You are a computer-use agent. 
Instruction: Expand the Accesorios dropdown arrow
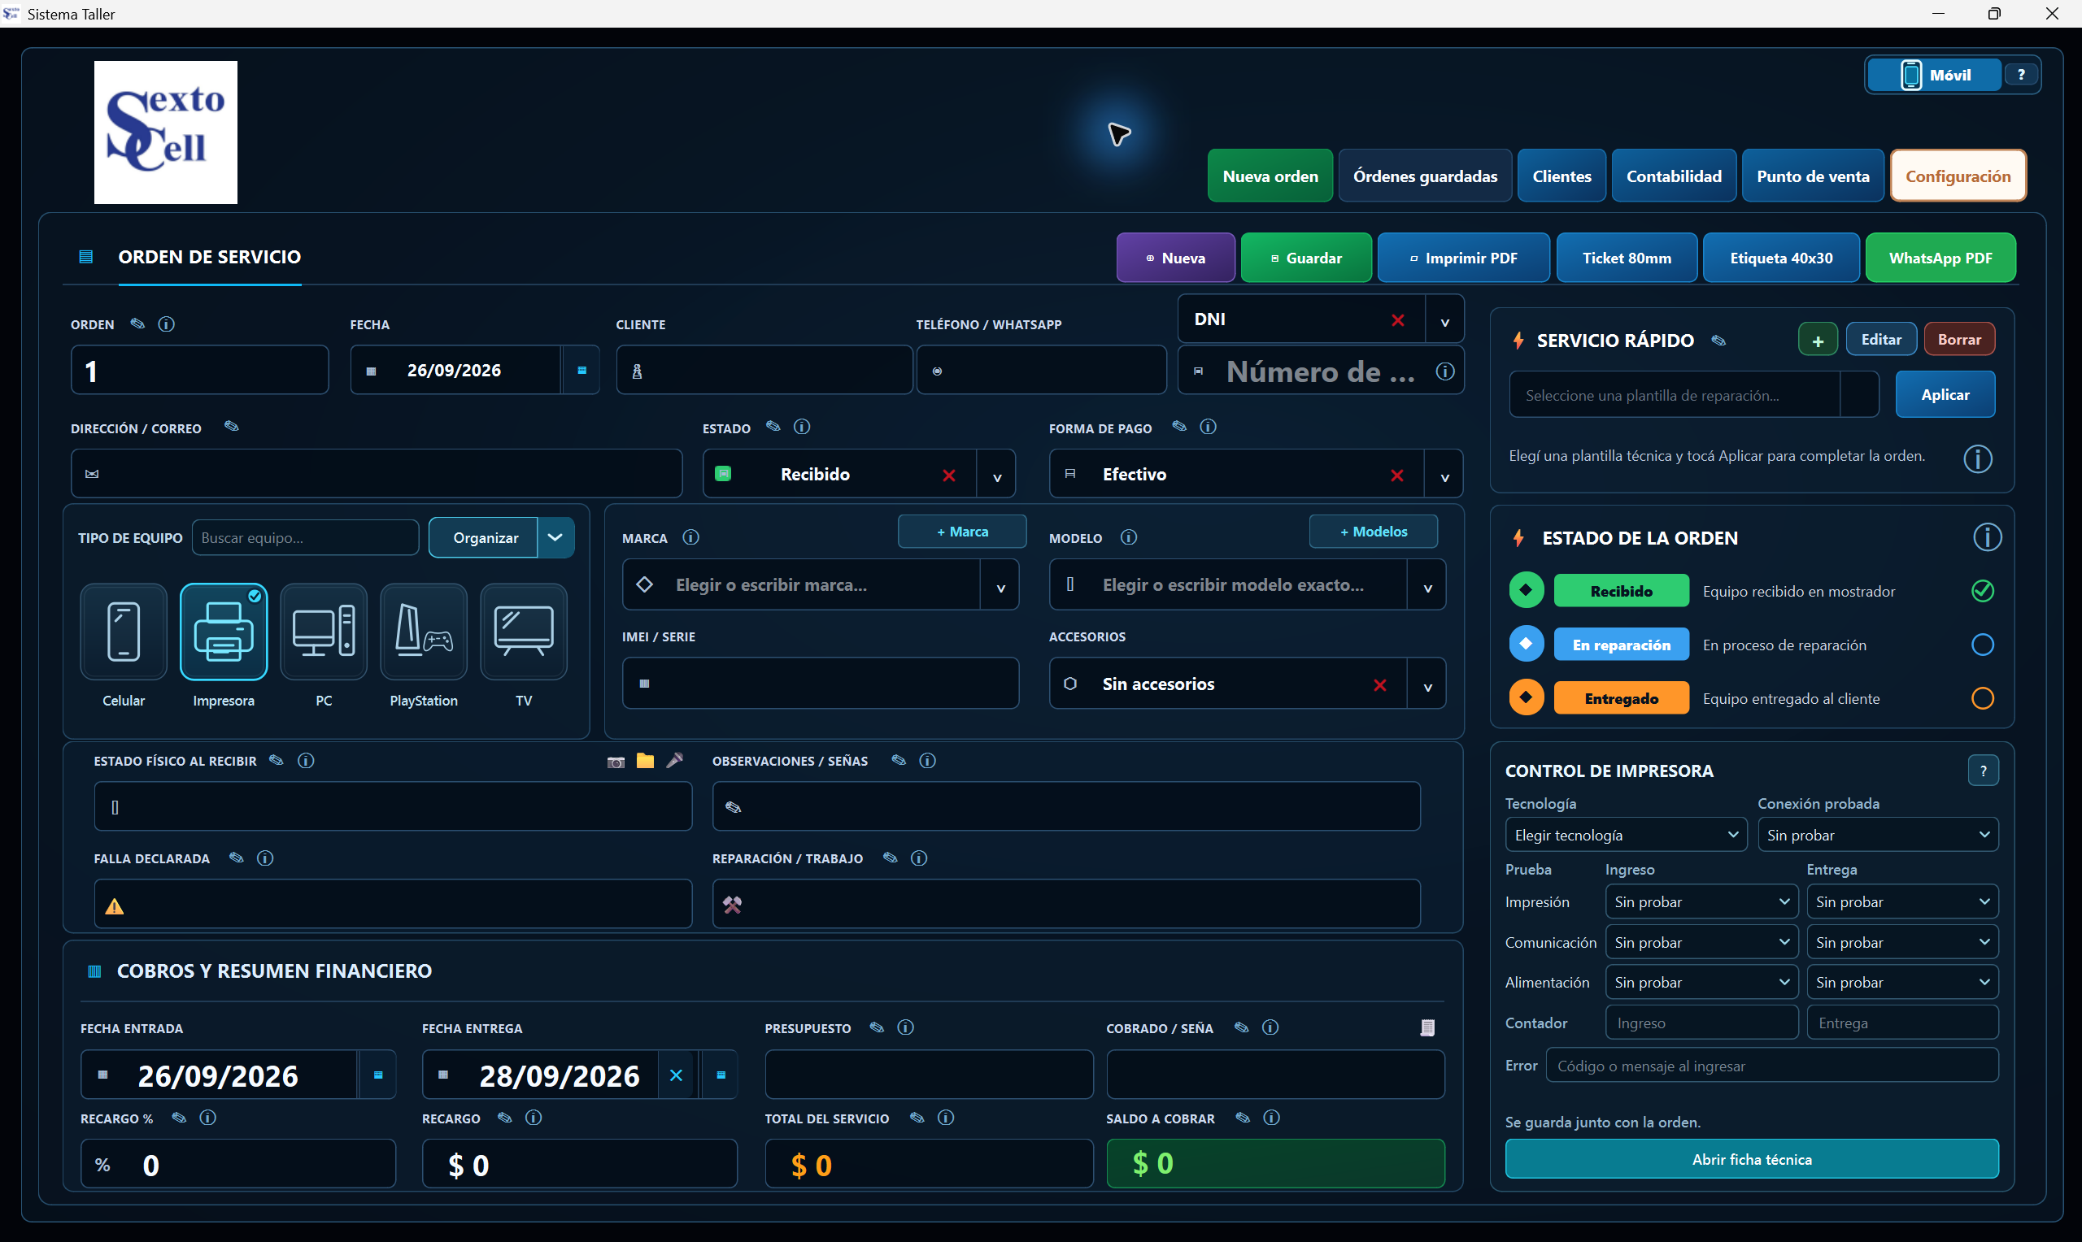(1427, 684)
